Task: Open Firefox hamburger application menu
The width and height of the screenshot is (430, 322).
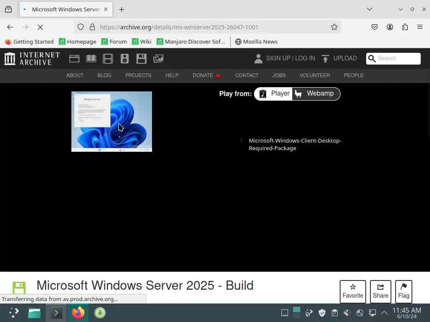Action: tap(420, 27)
